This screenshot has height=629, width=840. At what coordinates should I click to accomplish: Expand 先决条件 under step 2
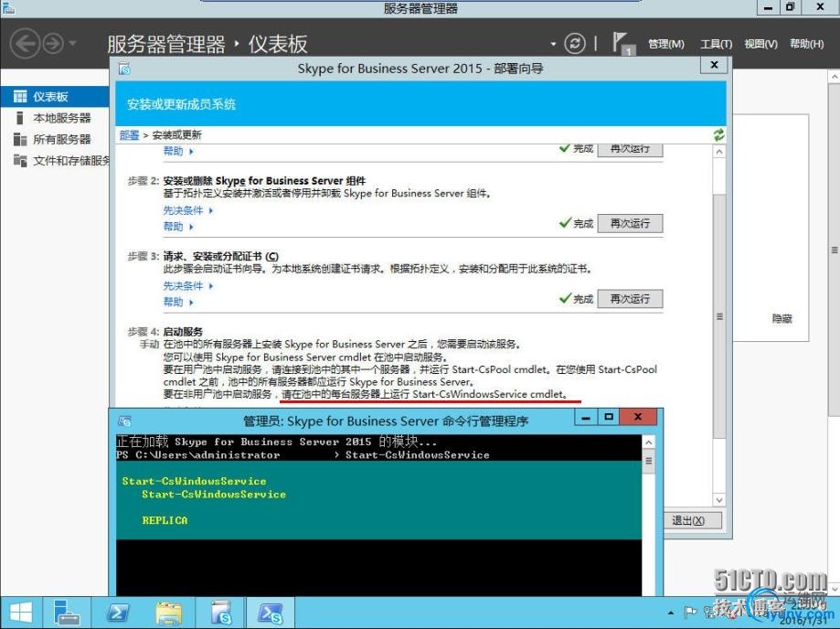(187, 210)
